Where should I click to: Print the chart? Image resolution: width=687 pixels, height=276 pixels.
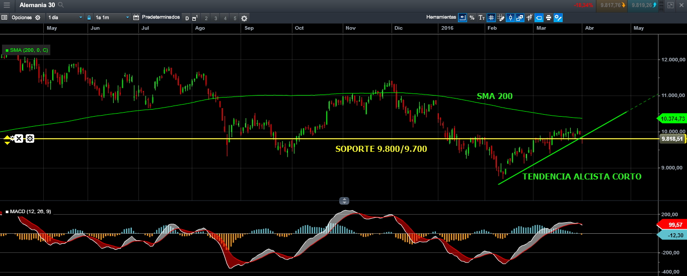549,18
